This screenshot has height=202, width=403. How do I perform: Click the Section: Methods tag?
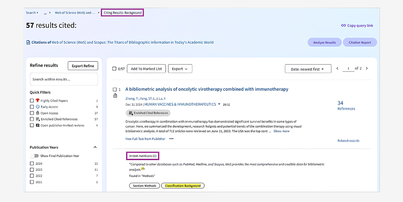click(144, 186)
